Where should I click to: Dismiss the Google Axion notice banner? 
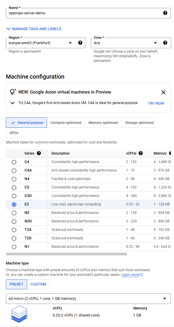(163, 92)
